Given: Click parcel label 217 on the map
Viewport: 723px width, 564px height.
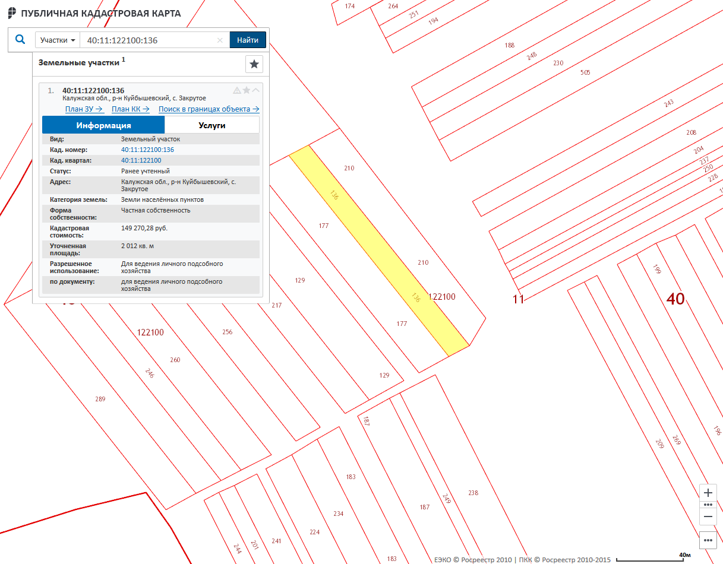Looking at the screenshot, I should [x=276, y=305].
